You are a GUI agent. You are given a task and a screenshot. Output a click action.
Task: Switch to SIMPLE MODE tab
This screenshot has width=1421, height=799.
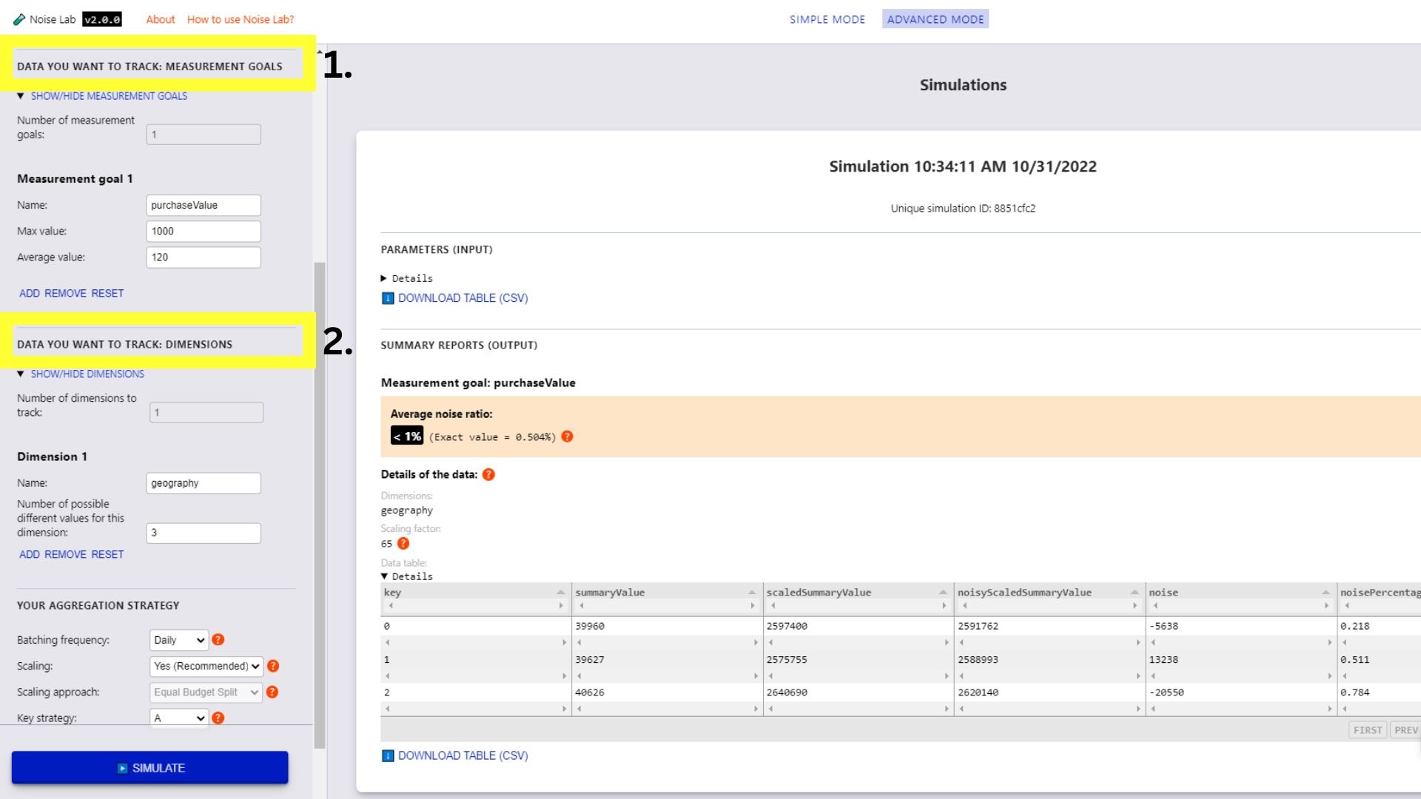pos(827,18)
